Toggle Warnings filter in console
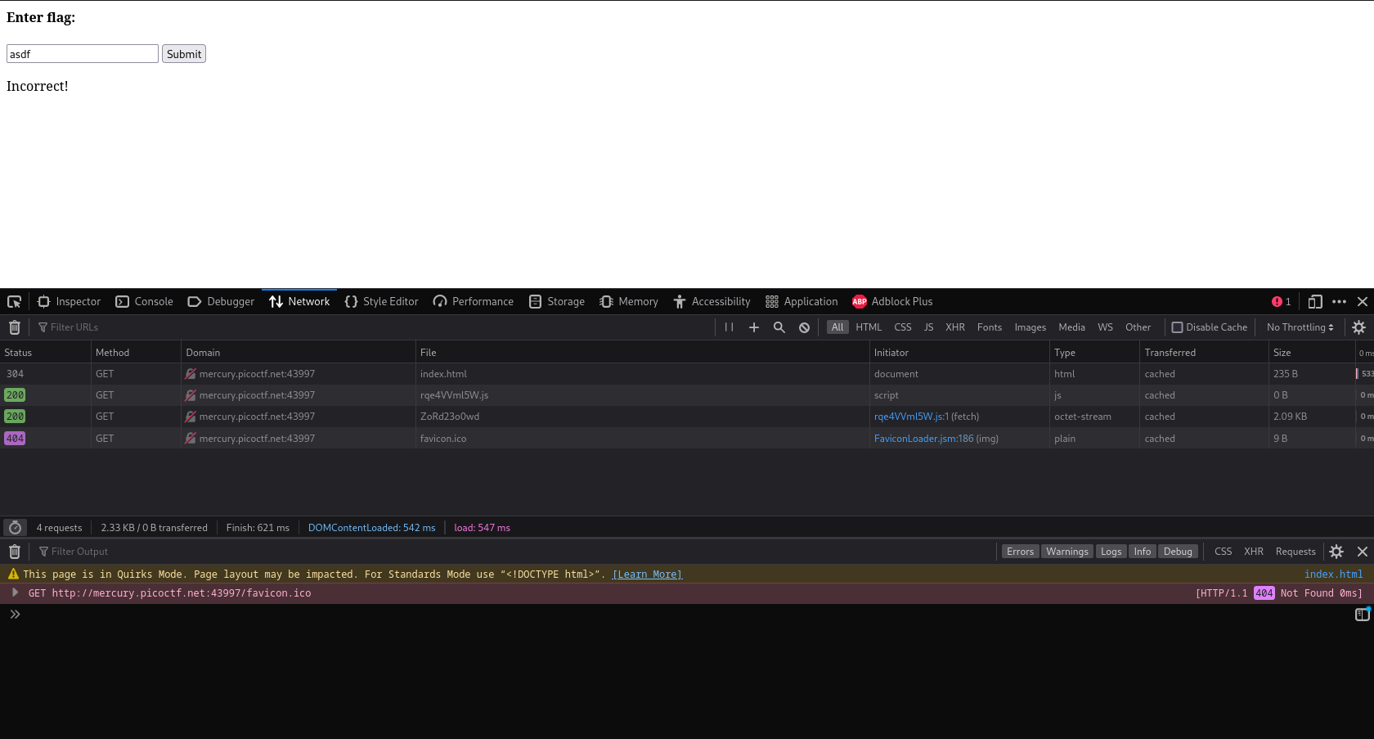This screenshot has height=739, width=1374. click(1067, 552)
